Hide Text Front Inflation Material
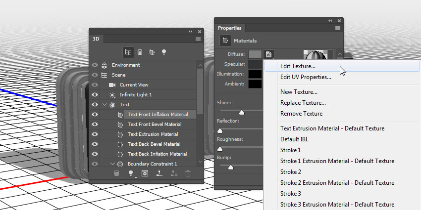Viewport: 421px width, 210px height. [95, 115]
